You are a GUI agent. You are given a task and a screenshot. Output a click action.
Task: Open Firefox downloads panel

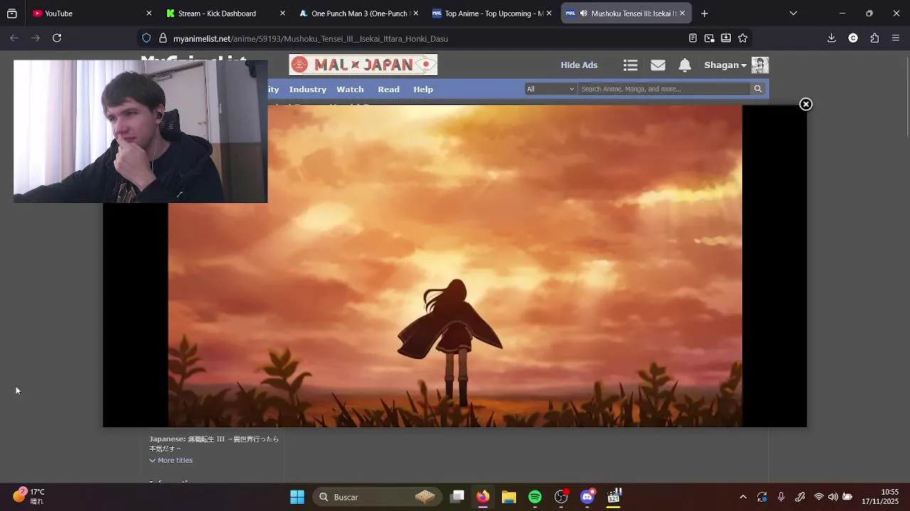coord(831,38)
